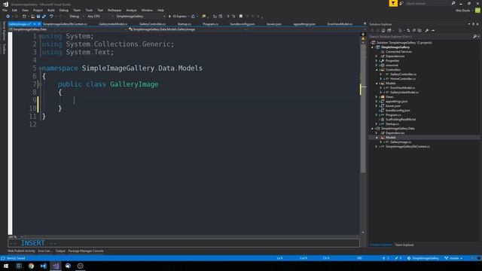This screenshot has width=482, height=271.
Task: Click Solution Explorer Home icon
Action: pyautogui.click(x=383, y=30)
